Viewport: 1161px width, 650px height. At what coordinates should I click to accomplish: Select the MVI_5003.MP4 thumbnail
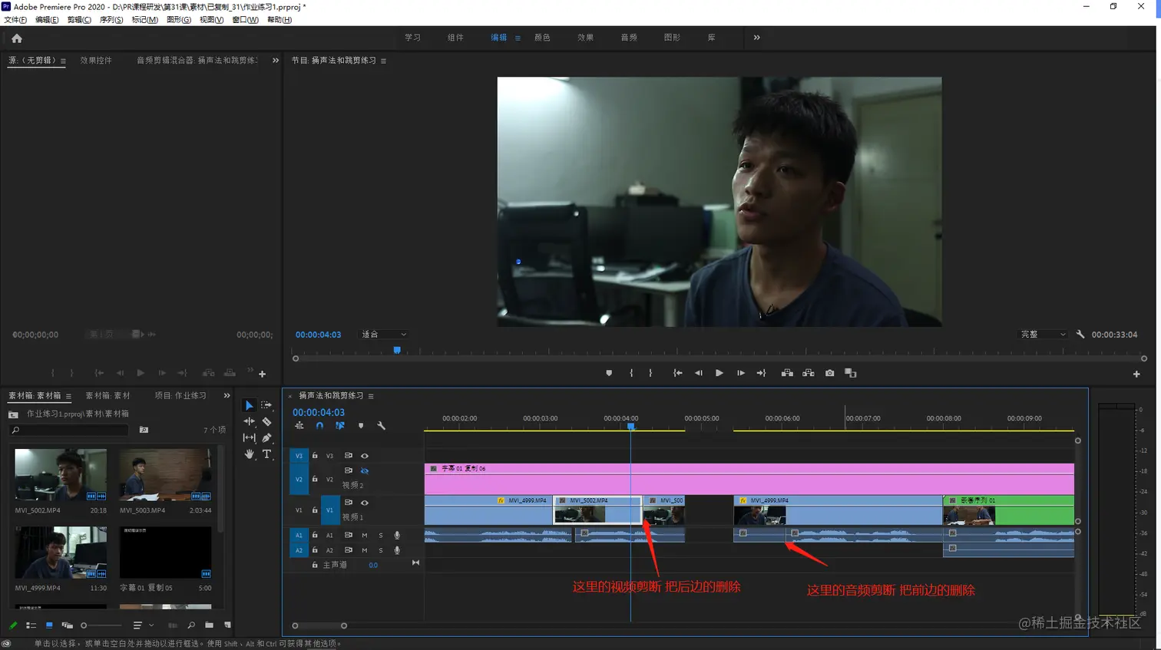point(165,475)
